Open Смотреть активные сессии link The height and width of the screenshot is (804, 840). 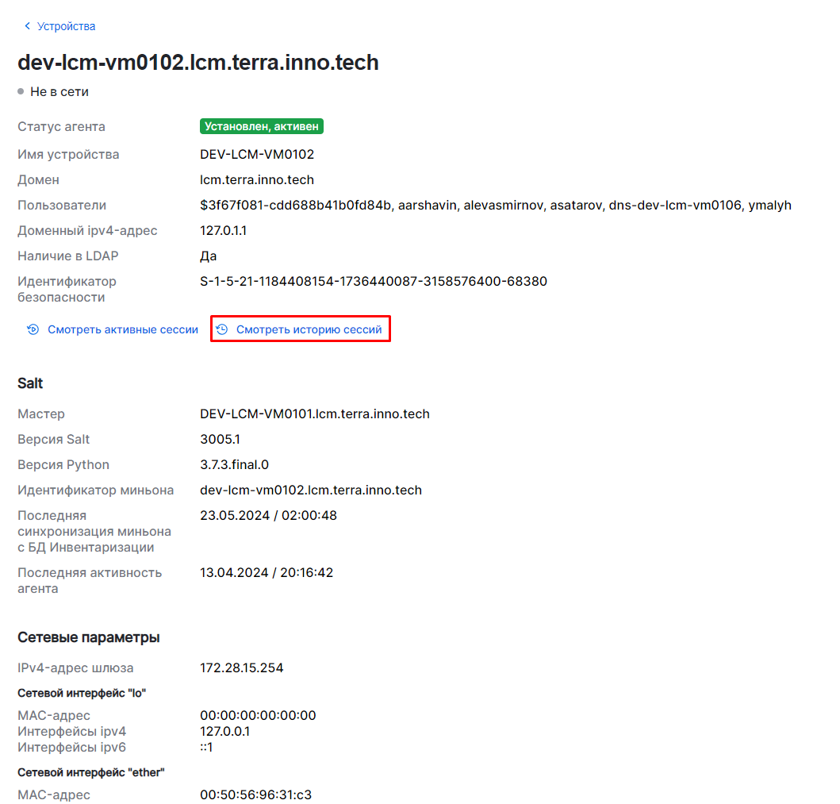(x=122, y=329)
